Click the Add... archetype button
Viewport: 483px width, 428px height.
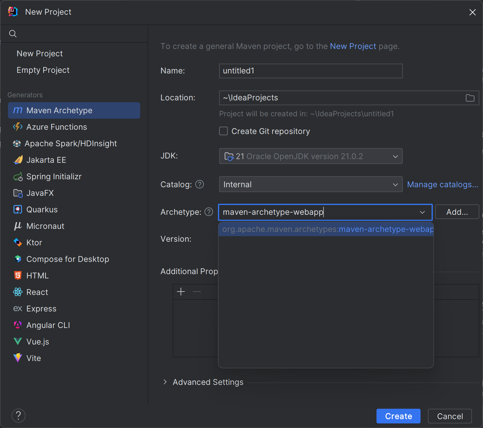point(457,212)
